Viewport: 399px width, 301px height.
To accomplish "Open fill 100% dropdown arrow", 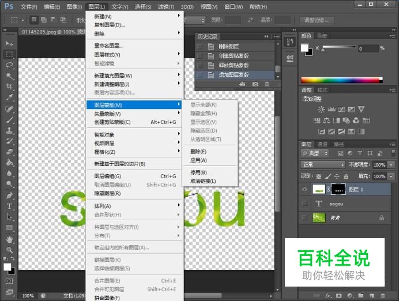I will pyautogui.click(x=391, y=176).
